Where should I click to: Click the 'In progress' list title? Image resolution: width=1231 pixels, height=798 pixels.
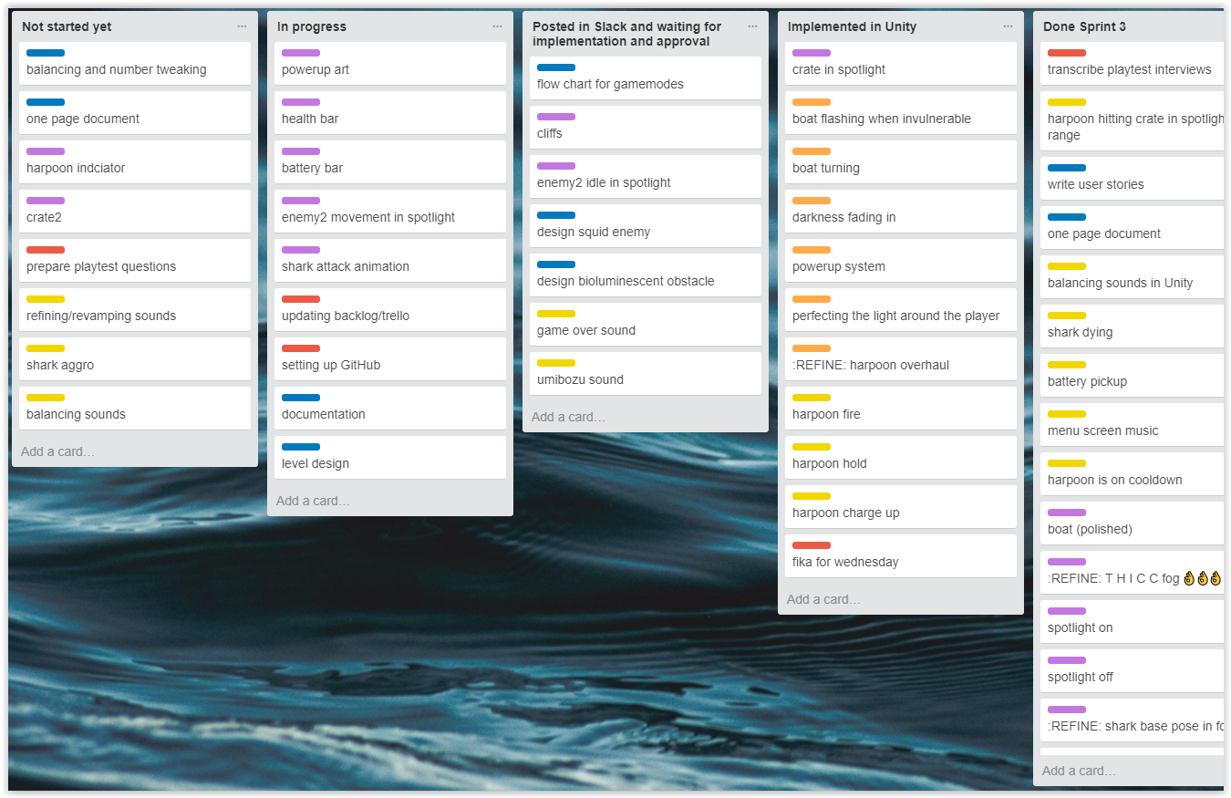[312, 26]
